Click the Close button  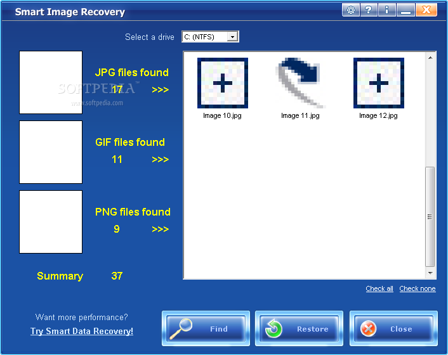tap(393, 328)
